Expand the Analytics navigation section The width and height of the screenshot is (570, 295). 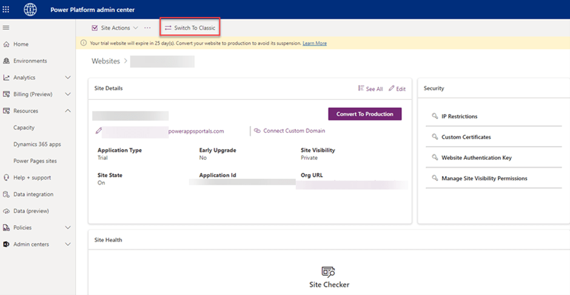[68, 78]
